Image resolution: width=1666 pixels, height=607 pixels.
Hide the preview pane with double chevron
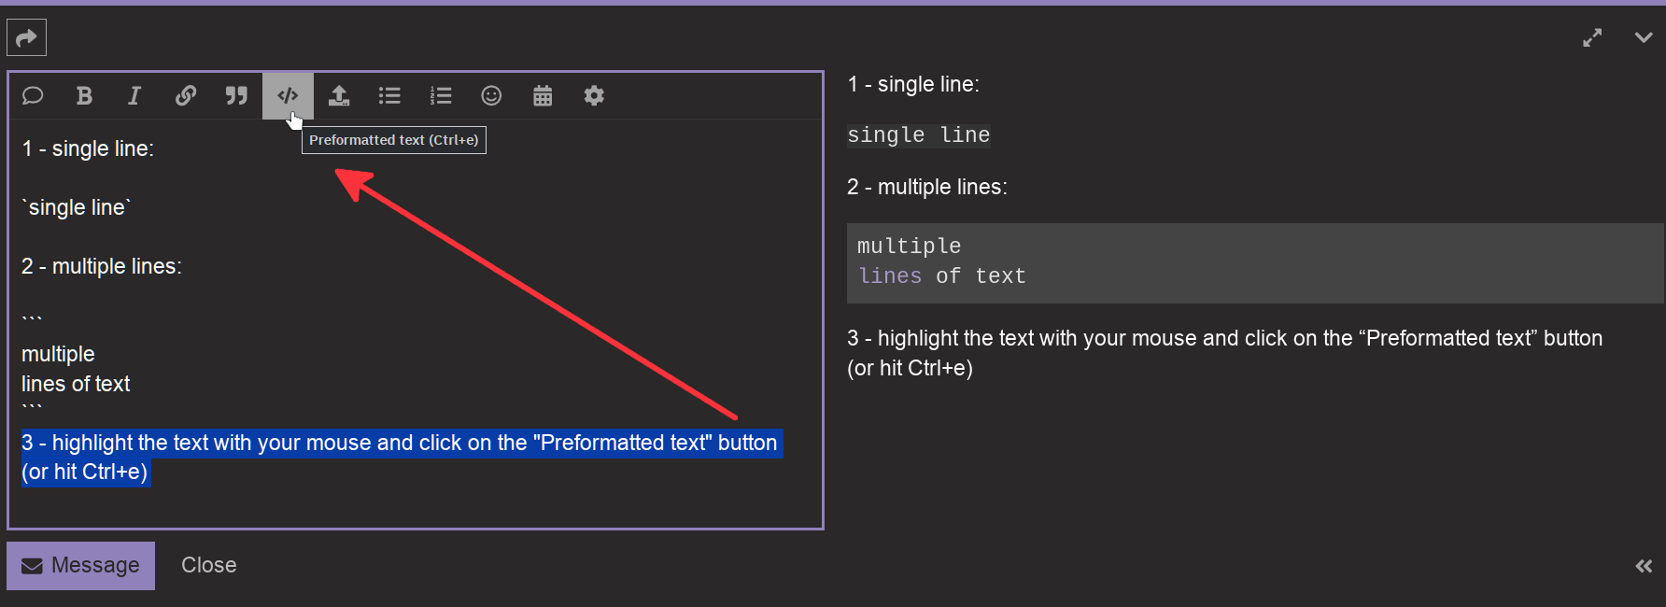click(1644, 566)
